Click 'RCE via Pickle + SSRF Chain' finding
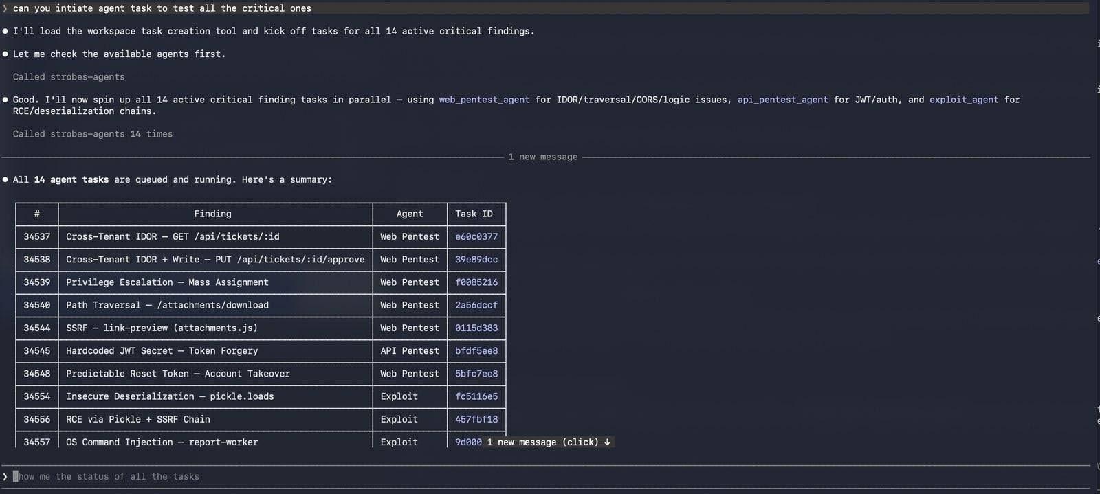Viewport: 1100px width, 494px height. point(138,419)
